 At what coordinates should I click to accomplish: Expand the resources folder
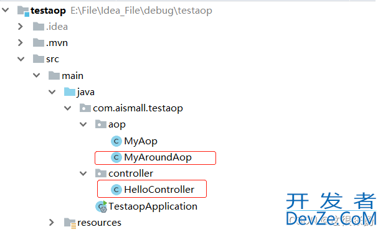click(x=52, y=223)
